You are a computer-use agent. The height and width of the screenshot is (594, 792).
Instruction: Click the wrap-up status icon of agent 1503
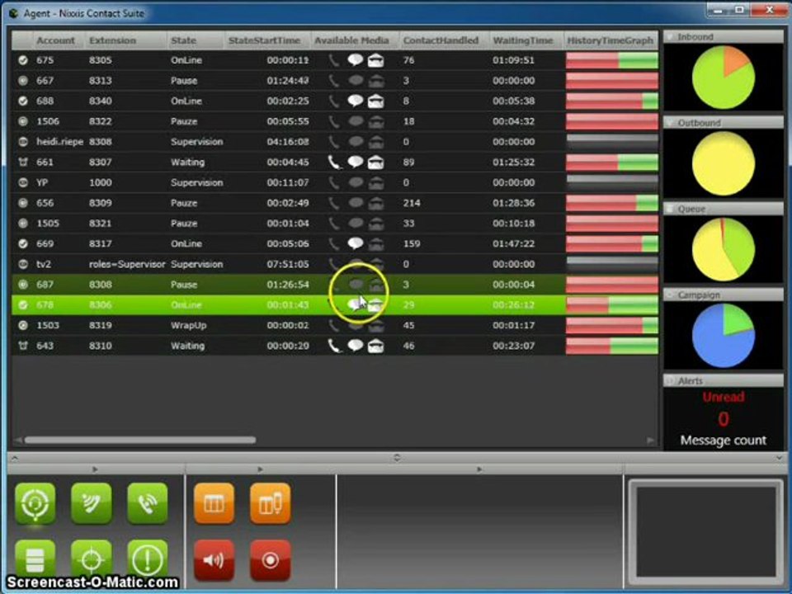[x=23, y=325]
